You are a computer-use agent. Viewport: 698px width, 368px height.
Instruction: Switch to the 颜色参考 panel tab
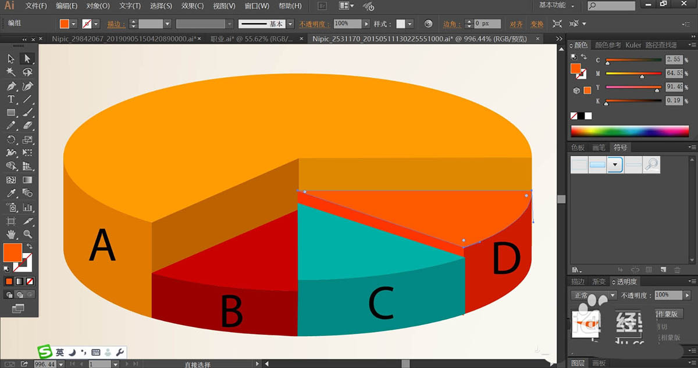(607, 45)
